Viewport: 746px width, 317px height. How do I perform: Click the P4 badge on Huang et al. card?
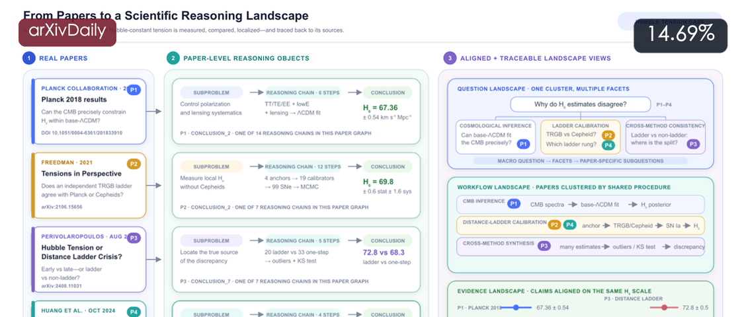click(134, 312)
